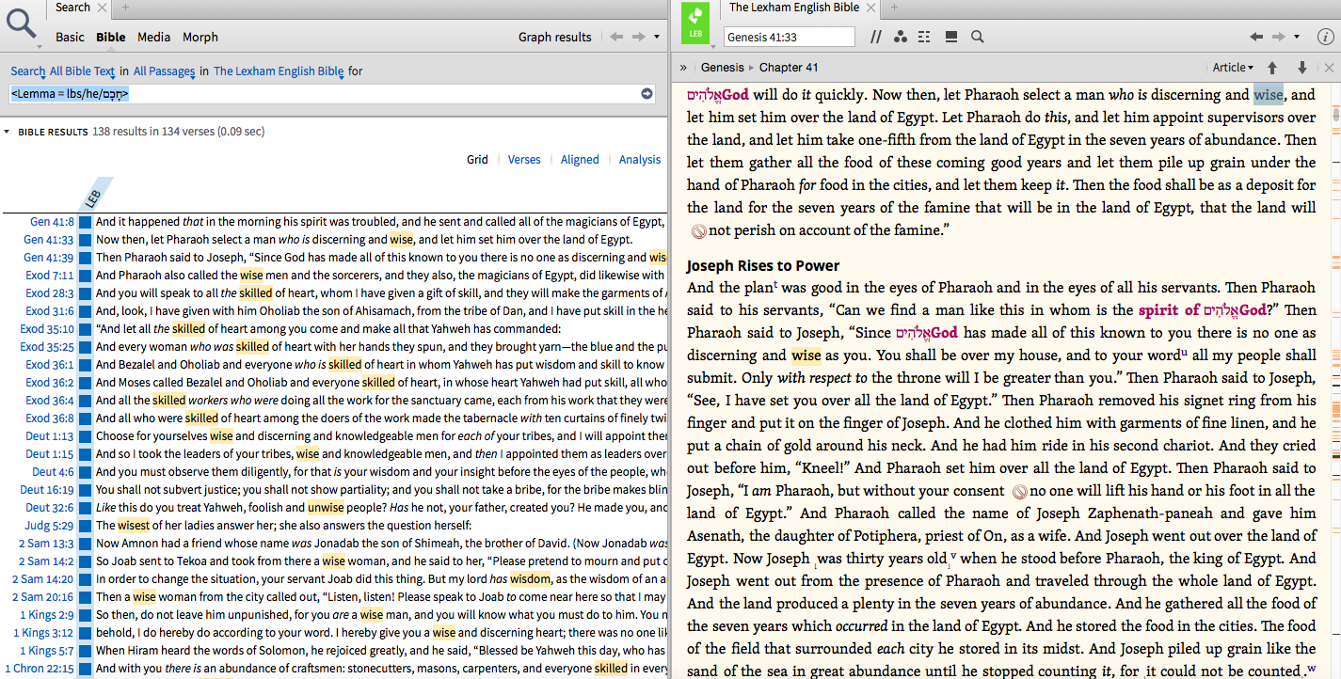Open the Gen 41:33 result reference

pos(49,240)
